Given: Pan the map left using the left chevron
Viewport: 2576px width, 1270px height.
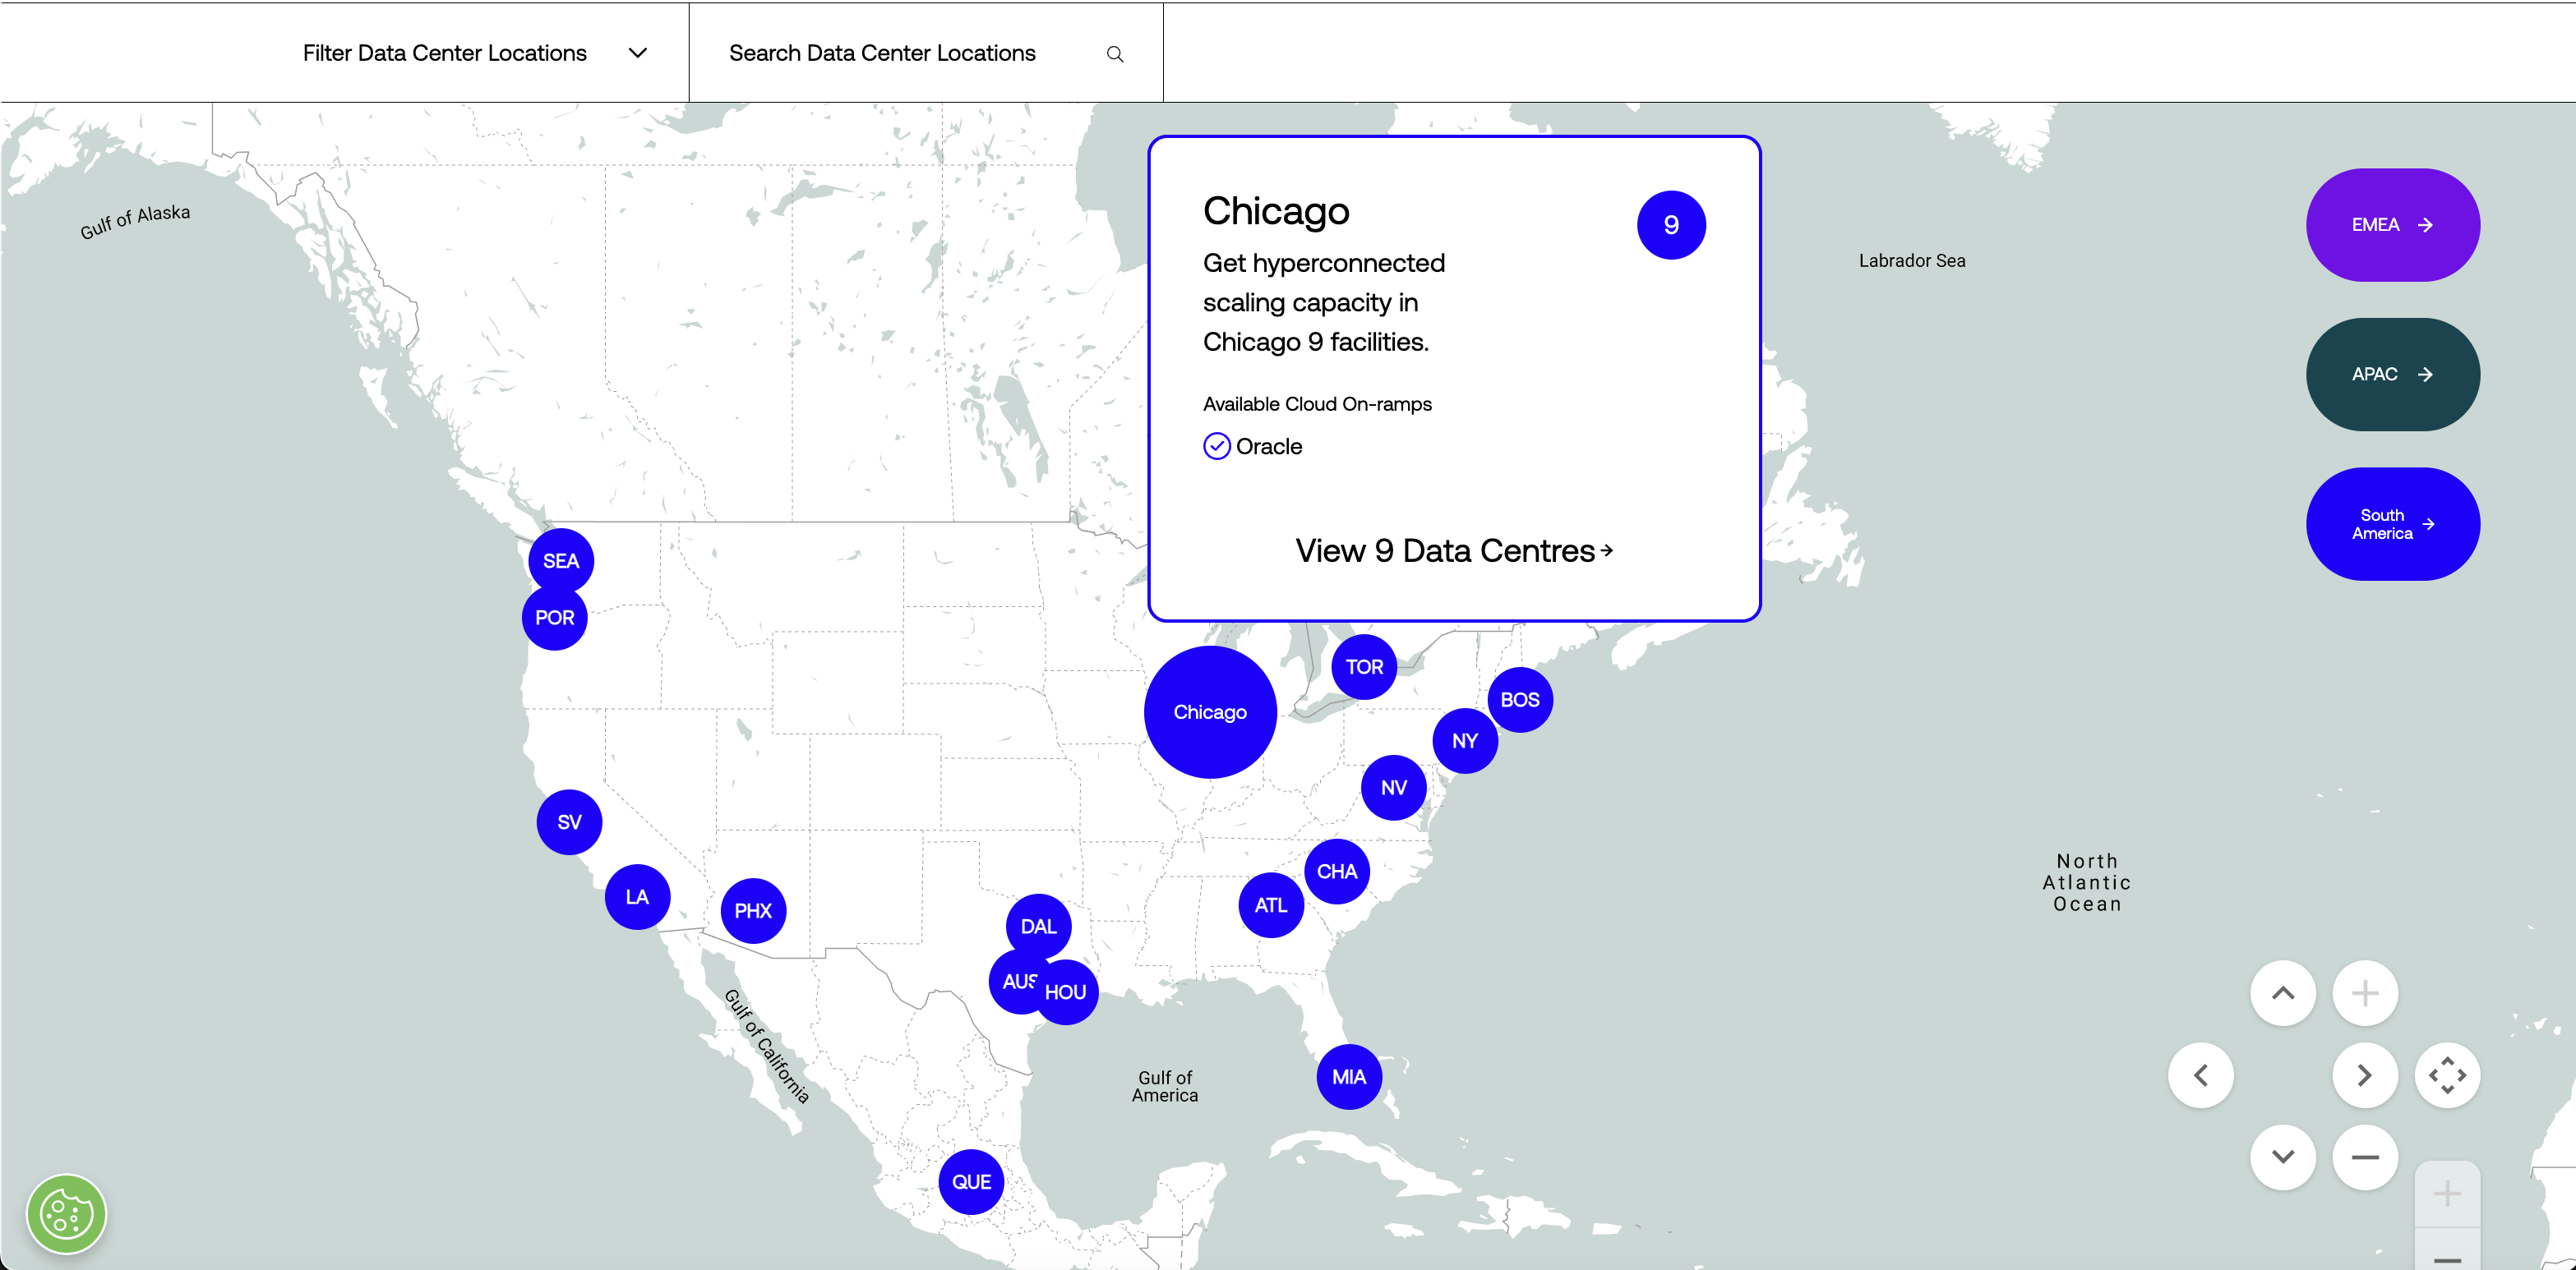Looking at the screenshot, I should (x=2201, y=1075).
